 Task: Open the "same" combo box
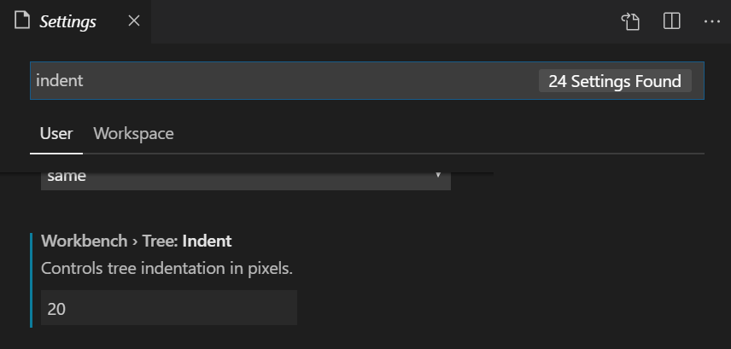(x=246, y=181)
